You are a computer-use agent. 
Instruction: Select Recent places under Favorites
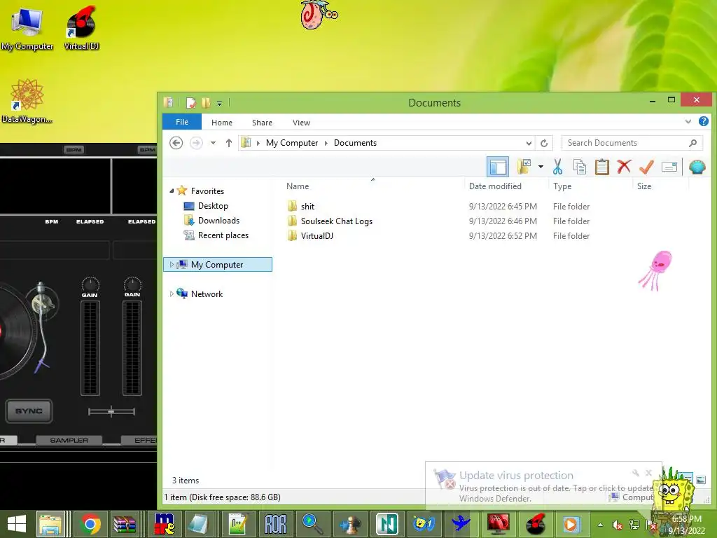(x=223, y=235)
